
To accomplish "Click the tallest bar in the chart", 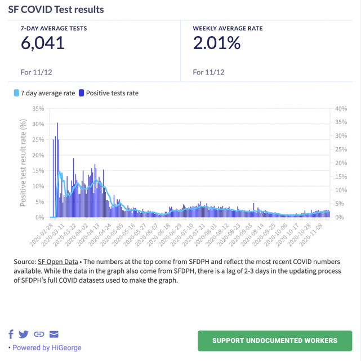I will coord(57,169).
